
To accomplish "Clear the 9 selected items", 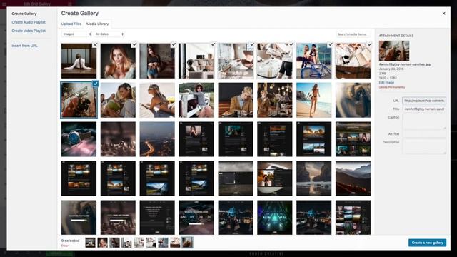I will click(x=64, y=246).
